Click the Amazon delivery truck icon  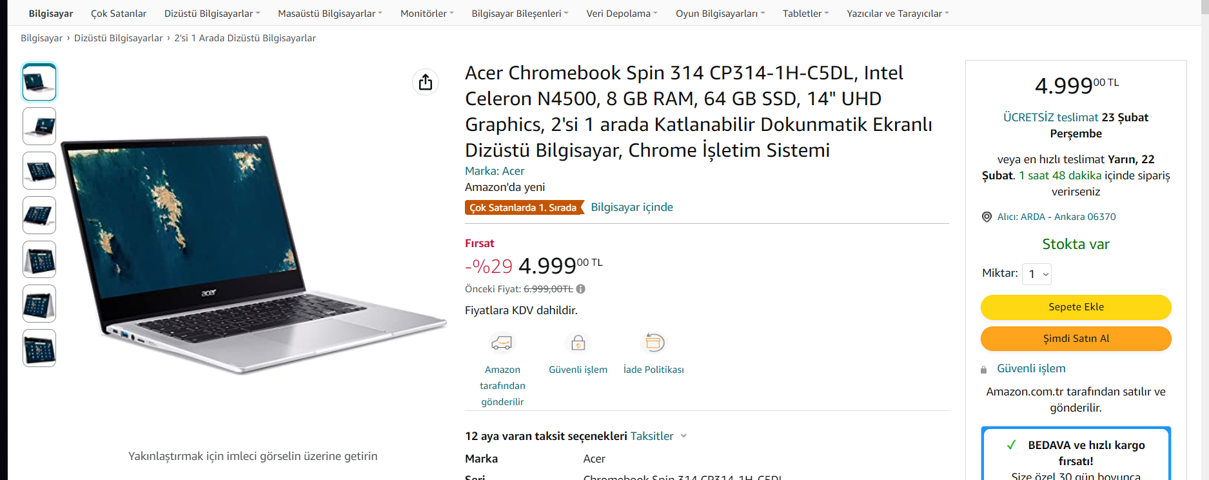click(x=502, y=343)
